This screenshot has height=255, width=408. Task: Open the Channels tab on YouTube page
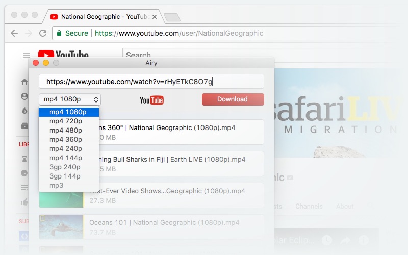point(309,207)
